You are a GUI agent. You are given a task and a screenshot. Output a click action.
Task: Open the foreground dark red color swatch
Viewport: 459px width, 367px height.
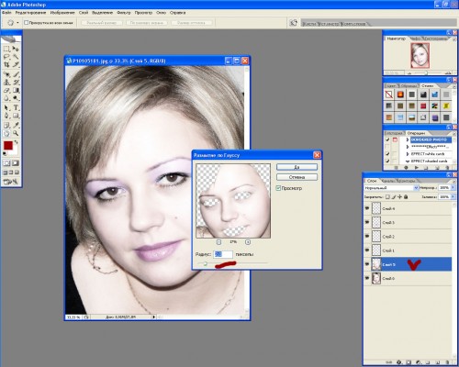[8, 145]
